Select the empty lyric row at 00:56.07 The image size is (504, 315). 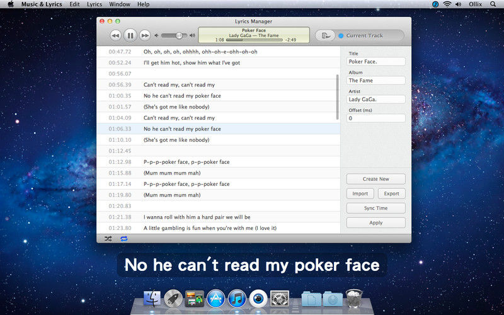tap(218, 74)
